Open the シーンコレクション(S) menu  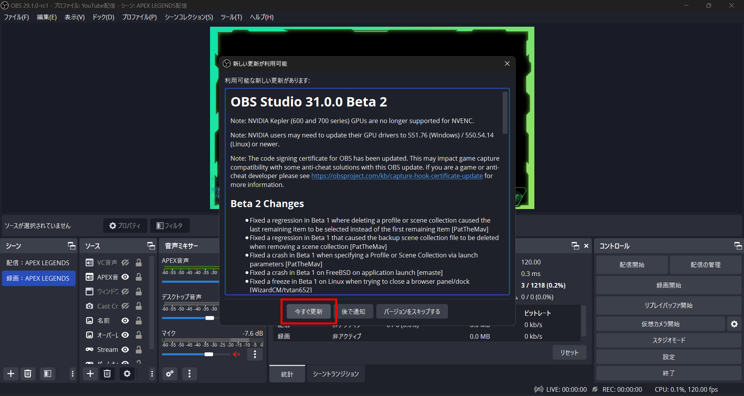[189, 17]
